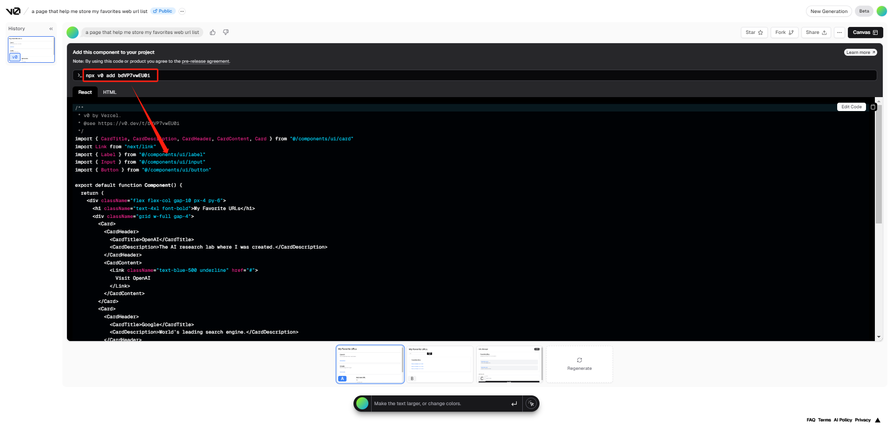The image size is (893, 427).
Task: Click the thumbs up icon
Action: (x=213, y=33)
